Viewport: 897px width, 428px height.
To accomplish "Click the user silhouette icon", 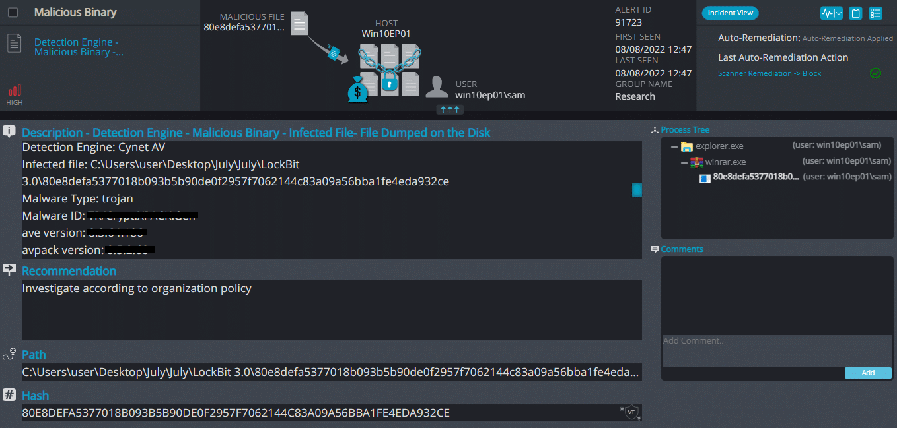I will (437, 87).
